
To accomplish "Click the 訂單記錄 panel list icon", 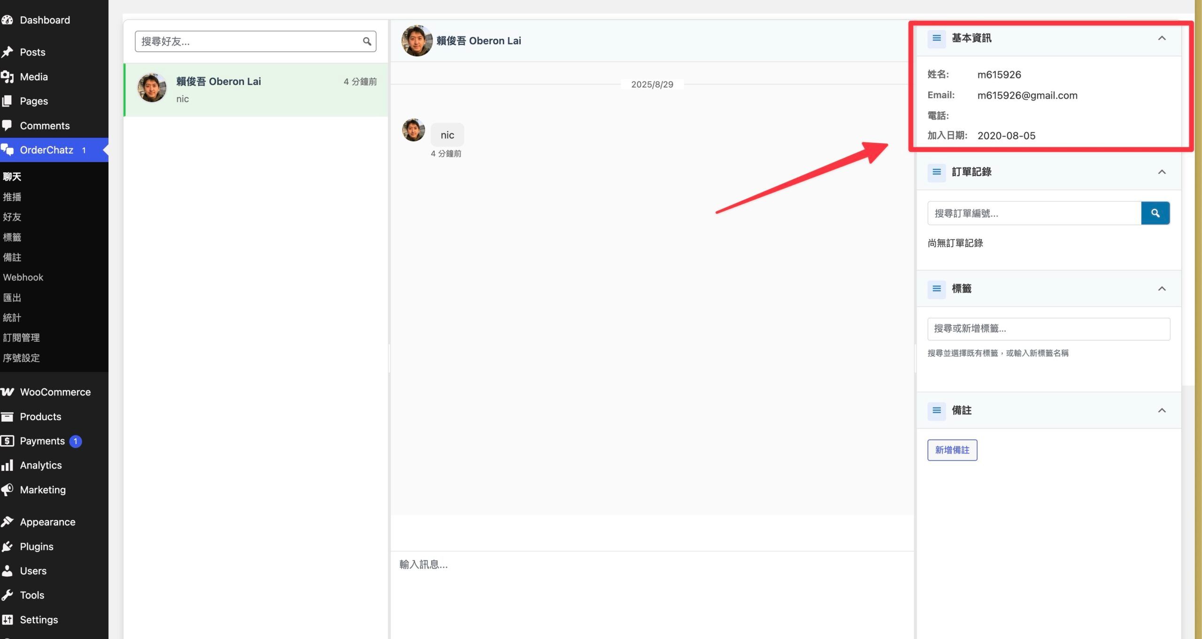I will coord(936,172).
